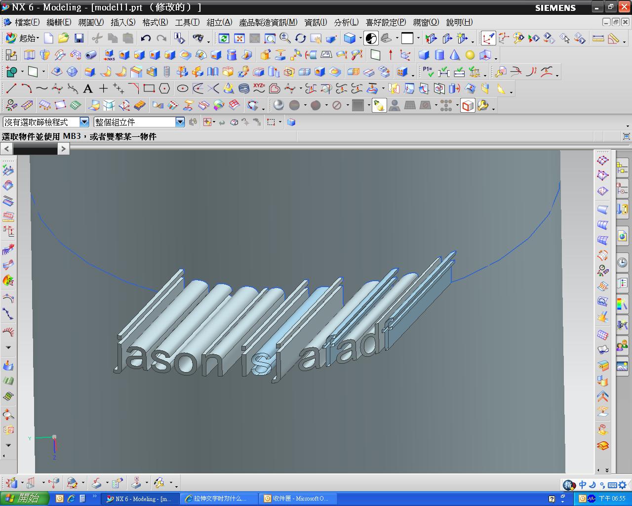Screen dimensions: 632x506
Task: Click the Ellipse curve tool
Action: pos(183,88)
